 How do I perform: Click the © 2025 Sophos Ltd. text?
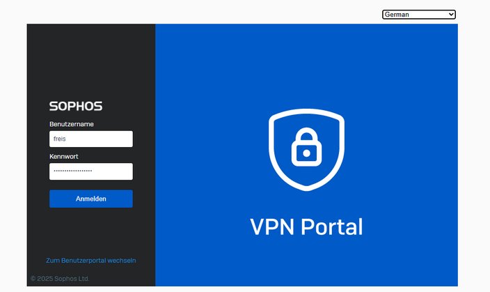[x=60, y=279]
